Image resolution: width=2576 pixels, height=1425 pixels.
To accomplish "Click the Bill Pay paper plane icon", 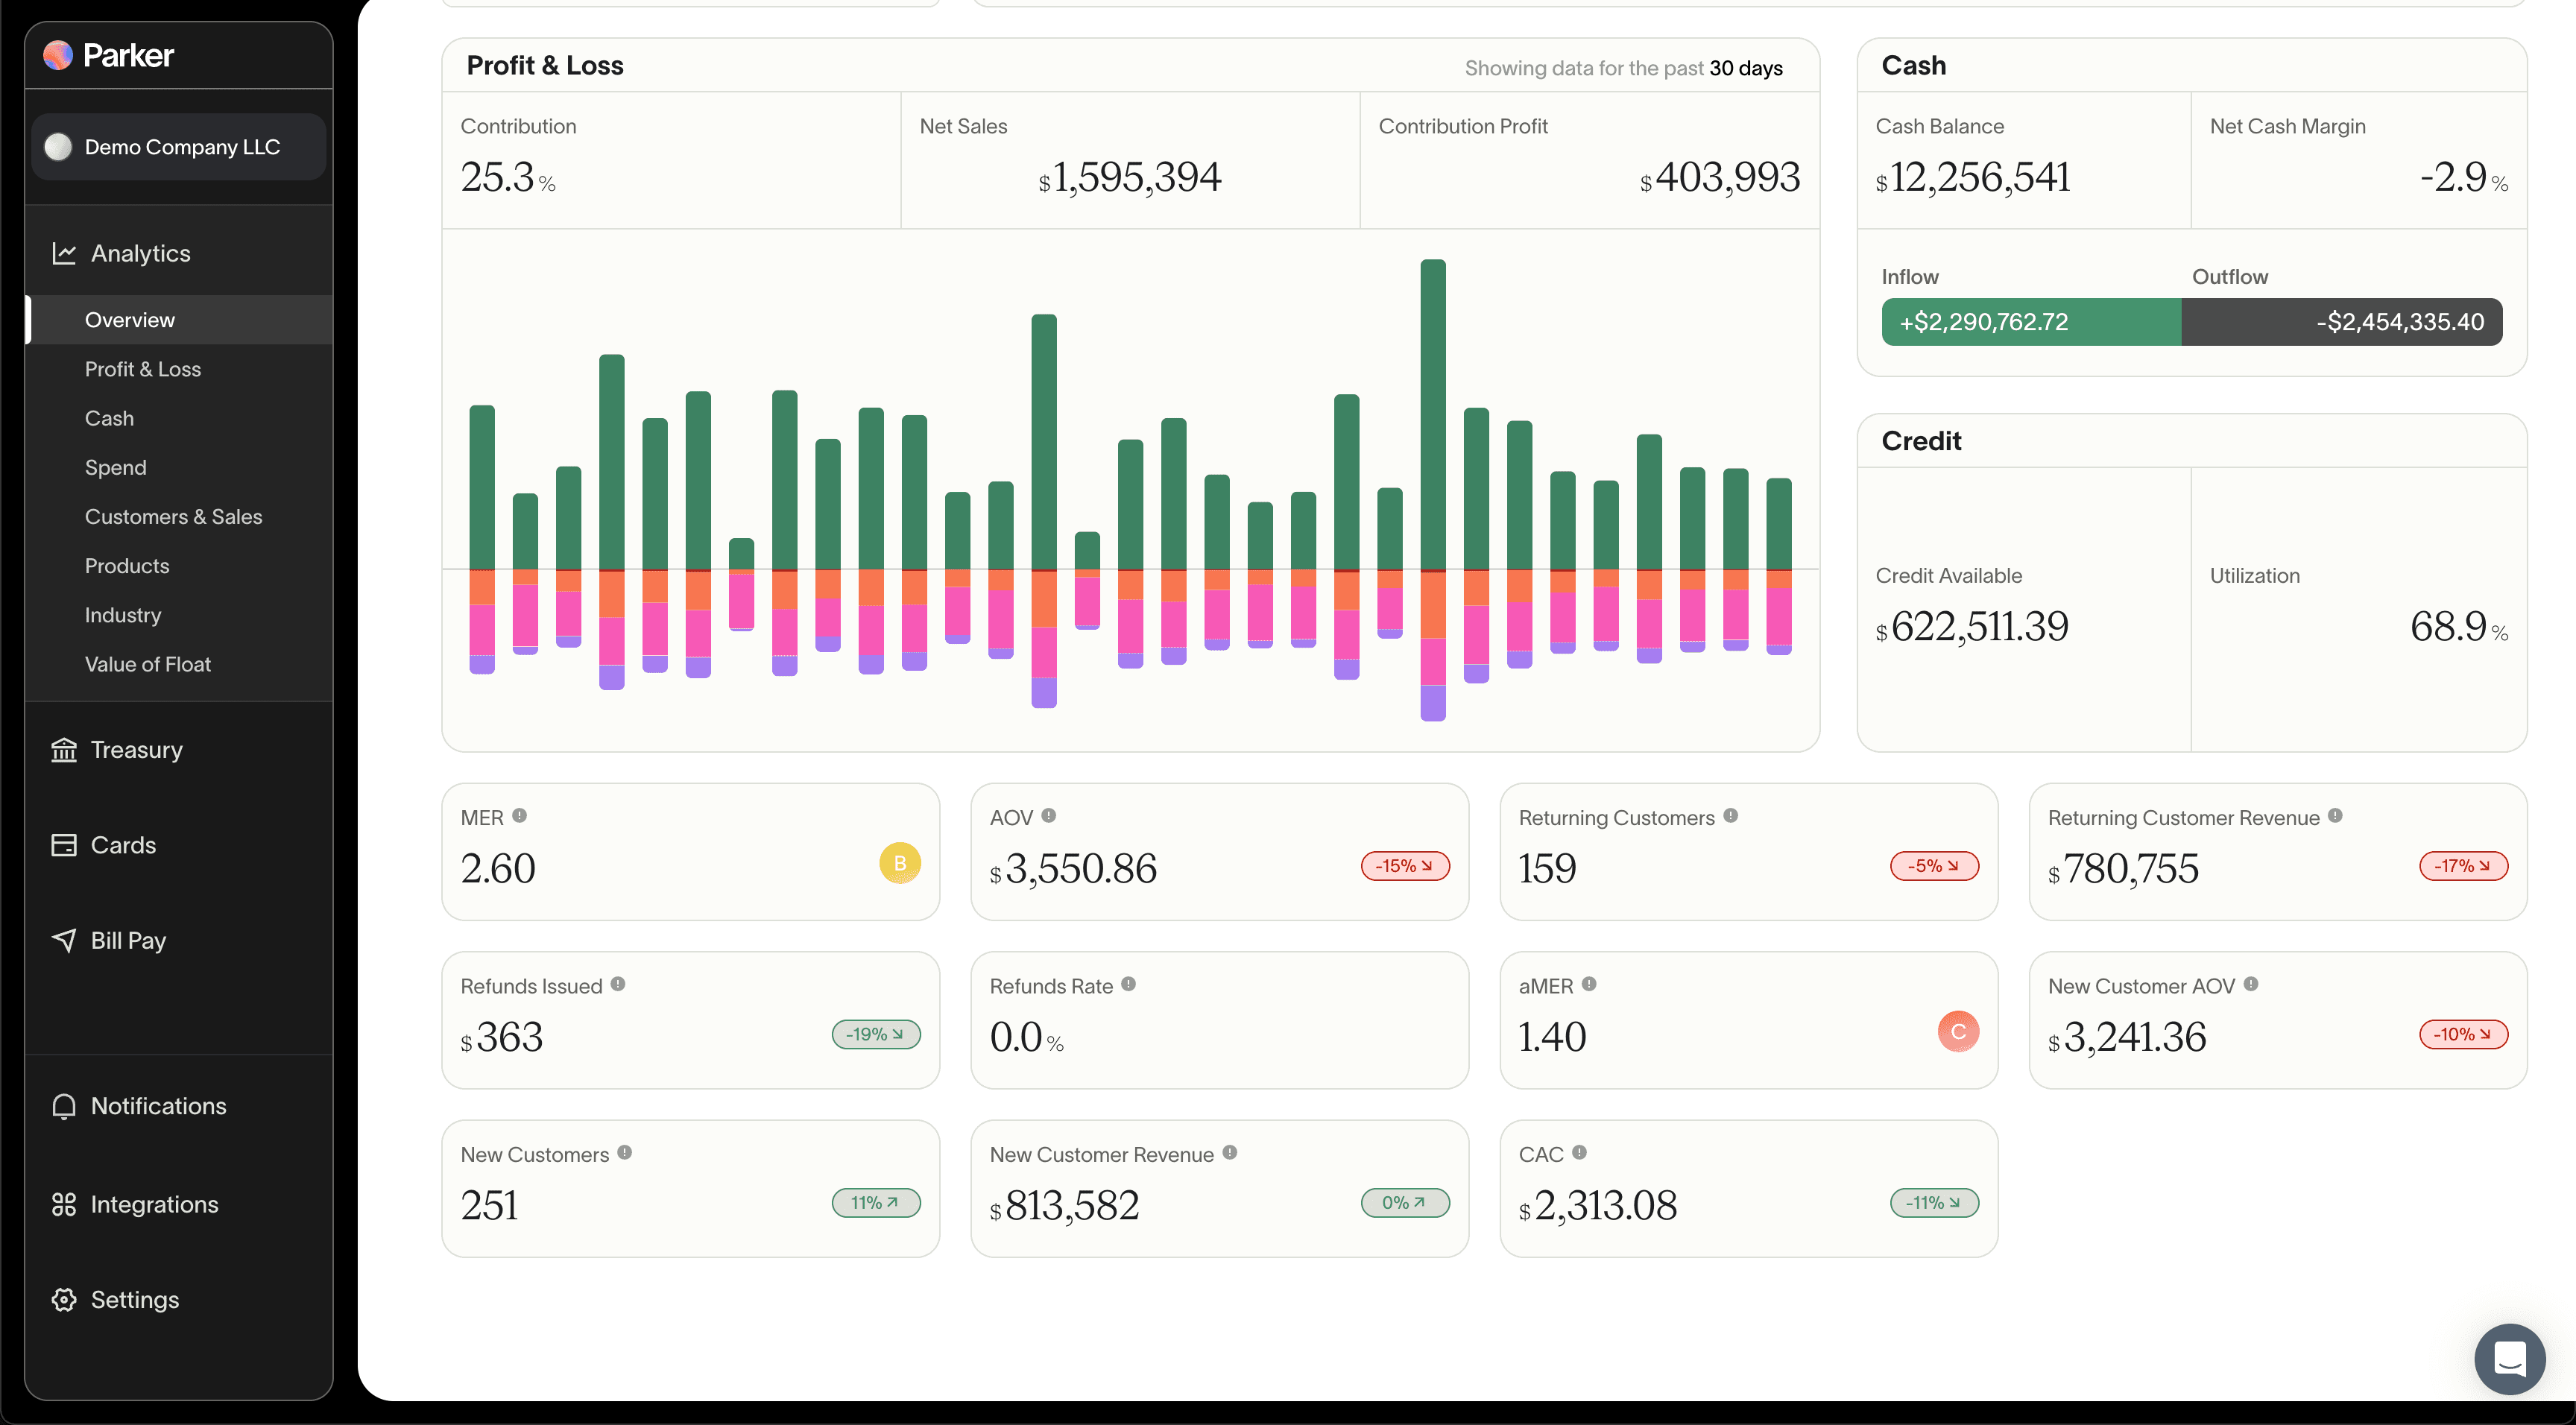I will (x=64, y=940).
